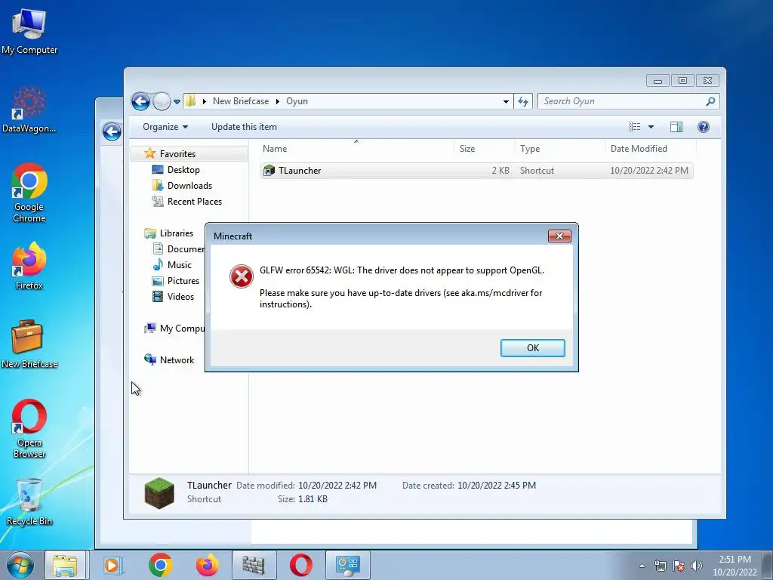Click the control panel taskbar button

pos(347,565)
